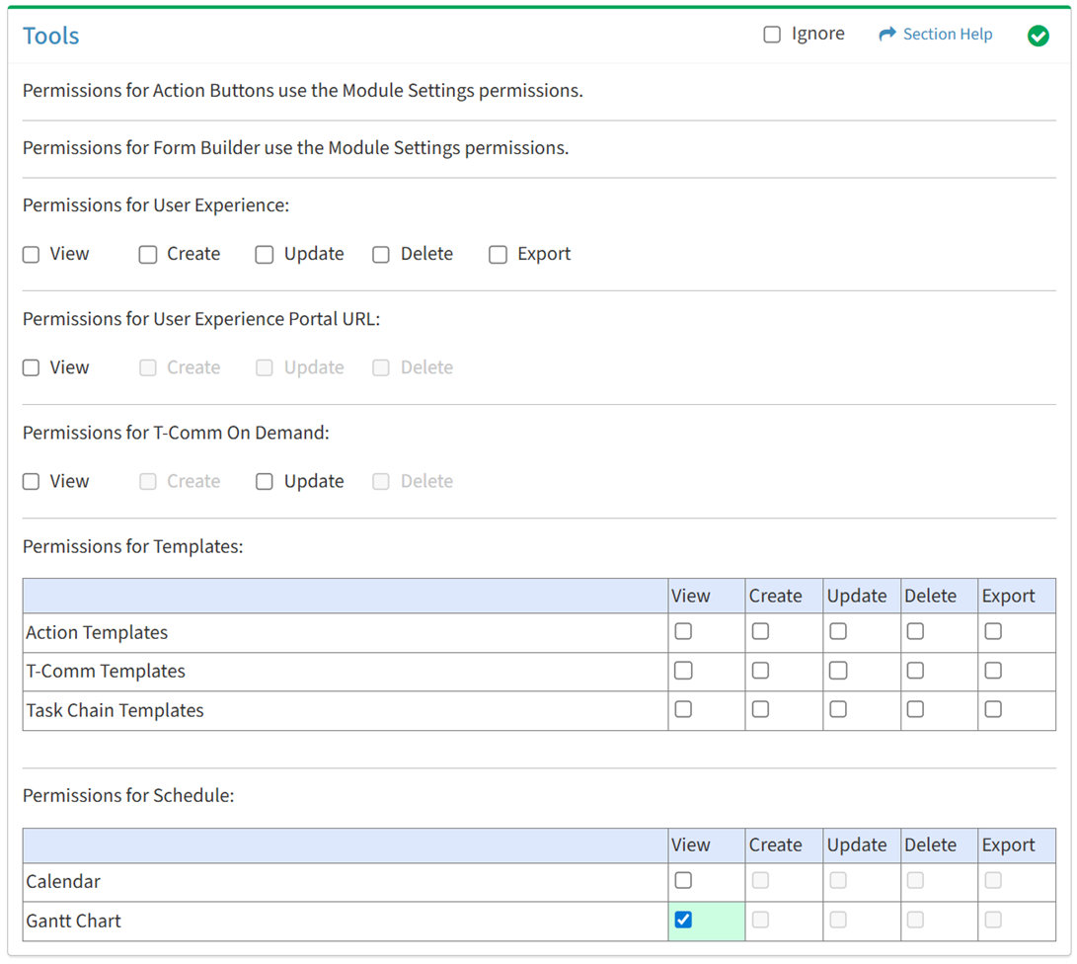Enable View for User Experience Portal URL
The height and width of the screenshot is (964, 1077).
[32, 368]
